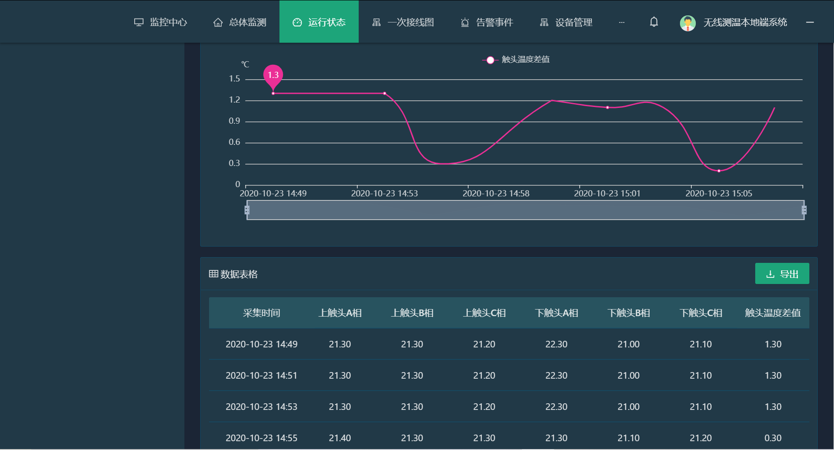Viewport: 834px width, 450px height.
Task: Select the 设备管理 device icon
Action: [544, 22]
